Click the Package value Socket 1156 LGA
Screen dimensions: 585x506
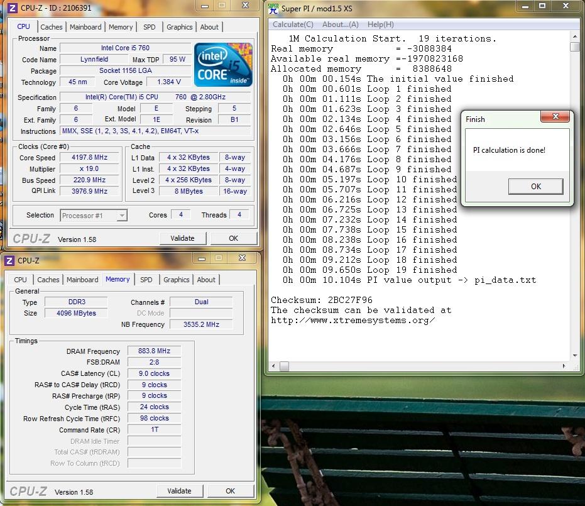click(126, 70)
